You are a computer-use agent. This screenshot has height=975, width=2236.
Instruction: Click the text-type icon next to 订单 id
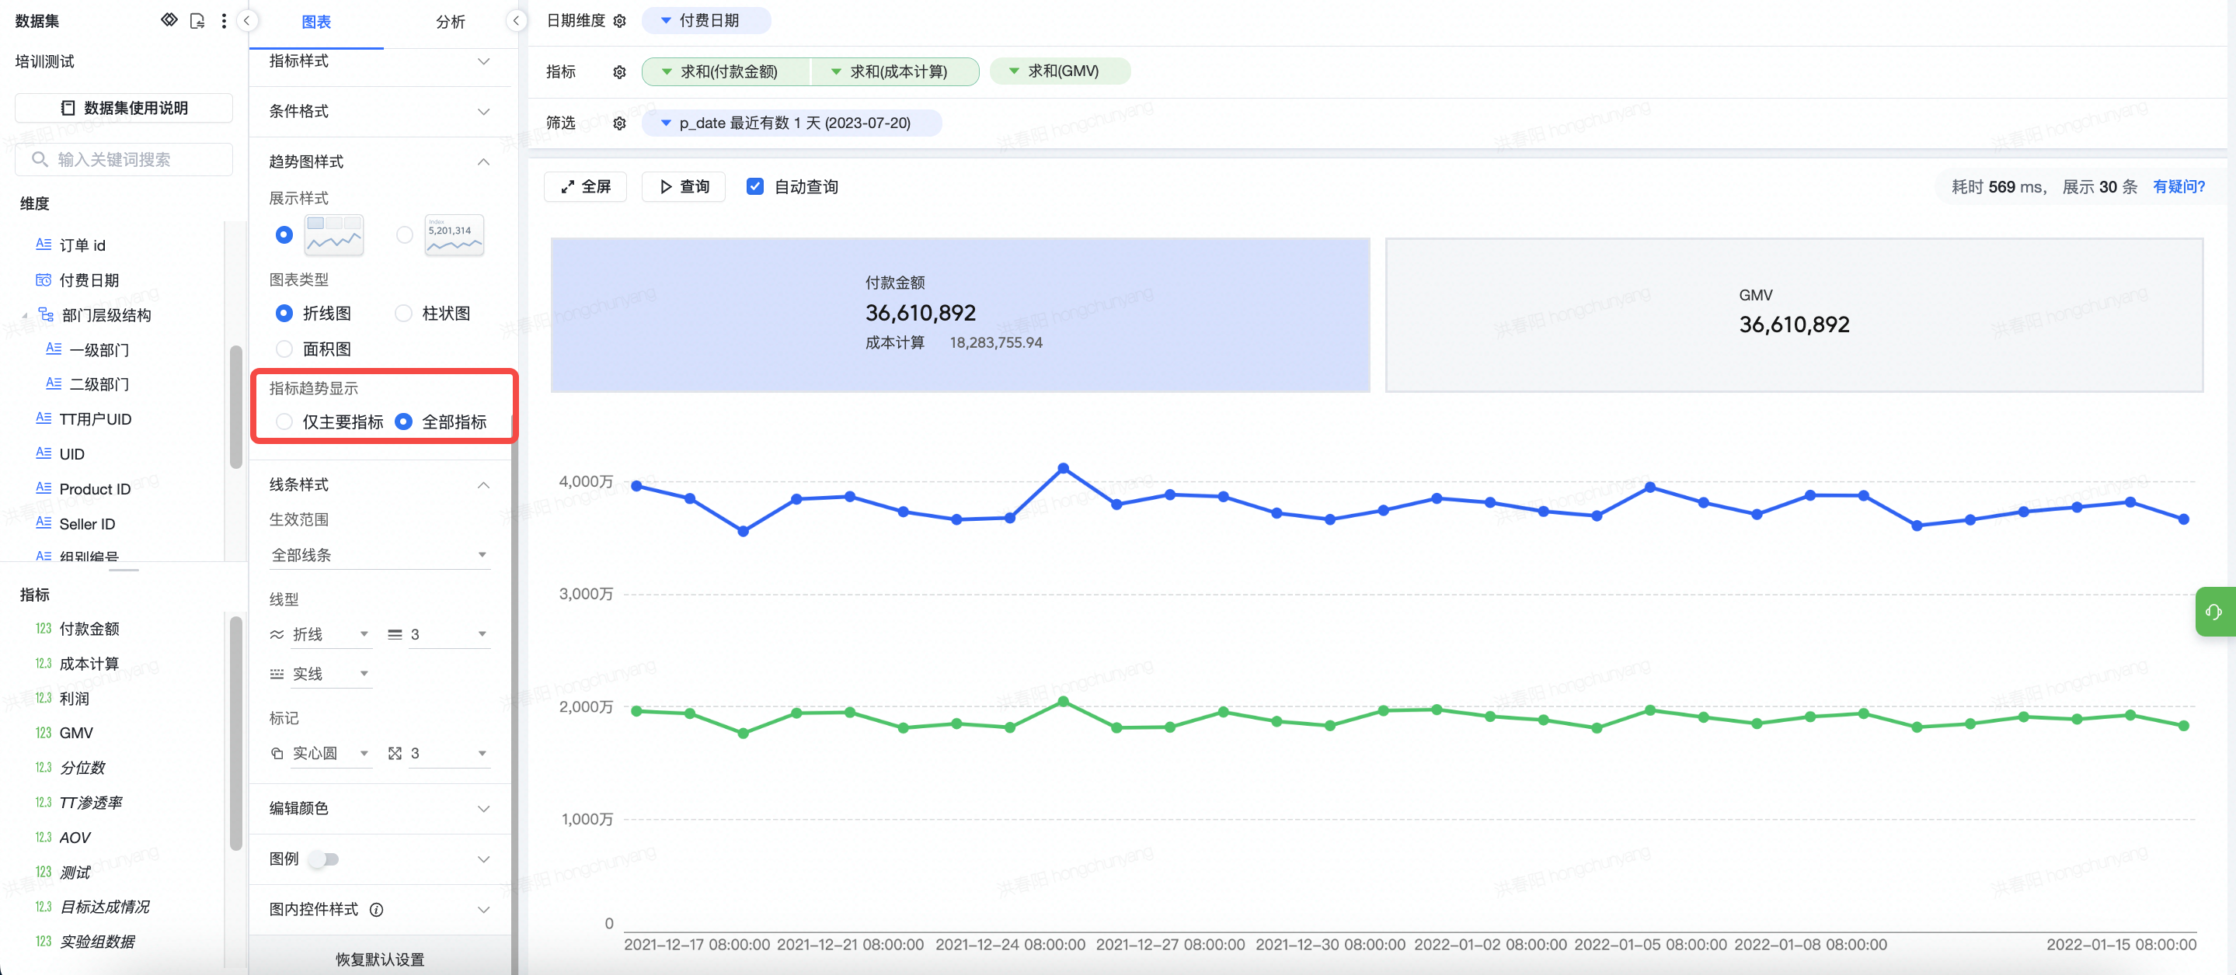(44, 245)
